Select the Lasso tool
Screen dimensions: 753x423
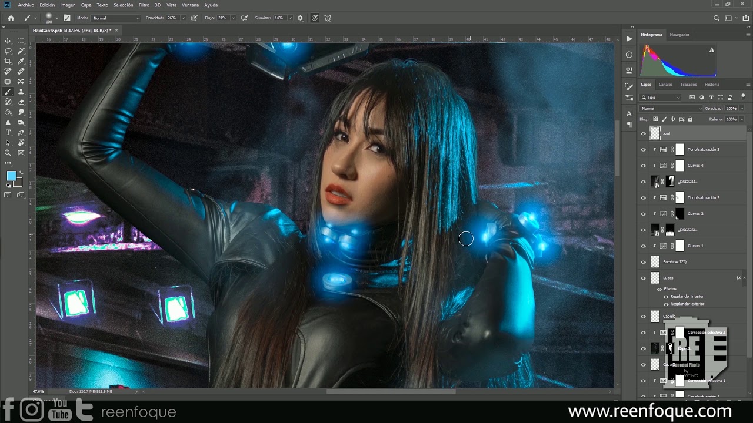click(8, 51)
